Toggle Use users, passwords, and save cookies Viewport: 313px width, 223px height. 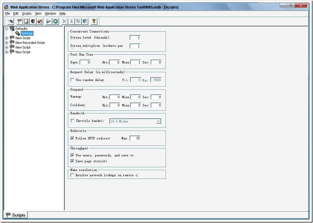pos(72,155)
